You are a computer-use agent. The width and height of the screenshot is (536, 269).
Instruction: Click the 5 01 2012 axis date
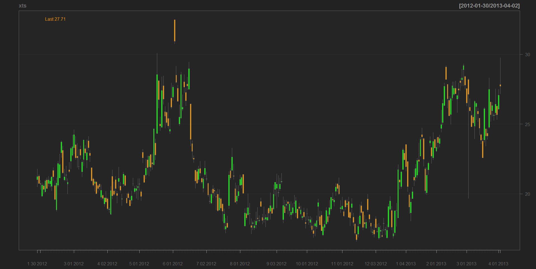pyautogui.click(x=139, y=264)
